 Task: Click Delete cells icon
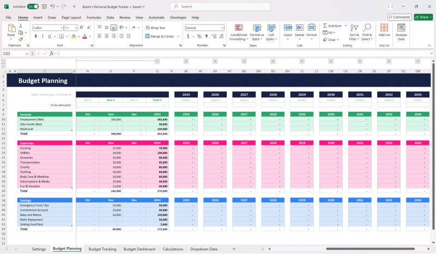[299, 28]
